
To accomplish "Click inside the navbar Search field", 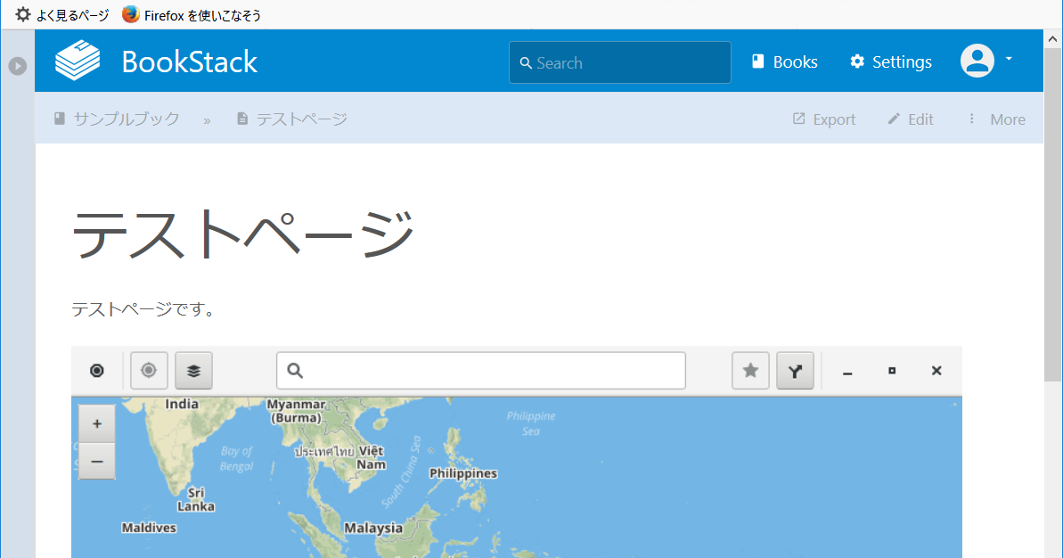I will 619,62.
